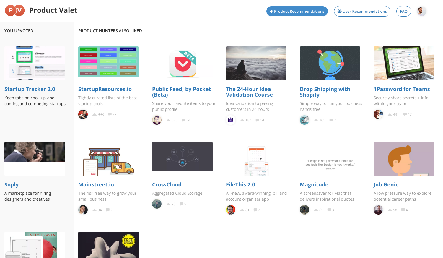Click storefront thumbnail of Mainstreet.io
The width and height of the screenshot is (443, 258).
tap(108, 159)
